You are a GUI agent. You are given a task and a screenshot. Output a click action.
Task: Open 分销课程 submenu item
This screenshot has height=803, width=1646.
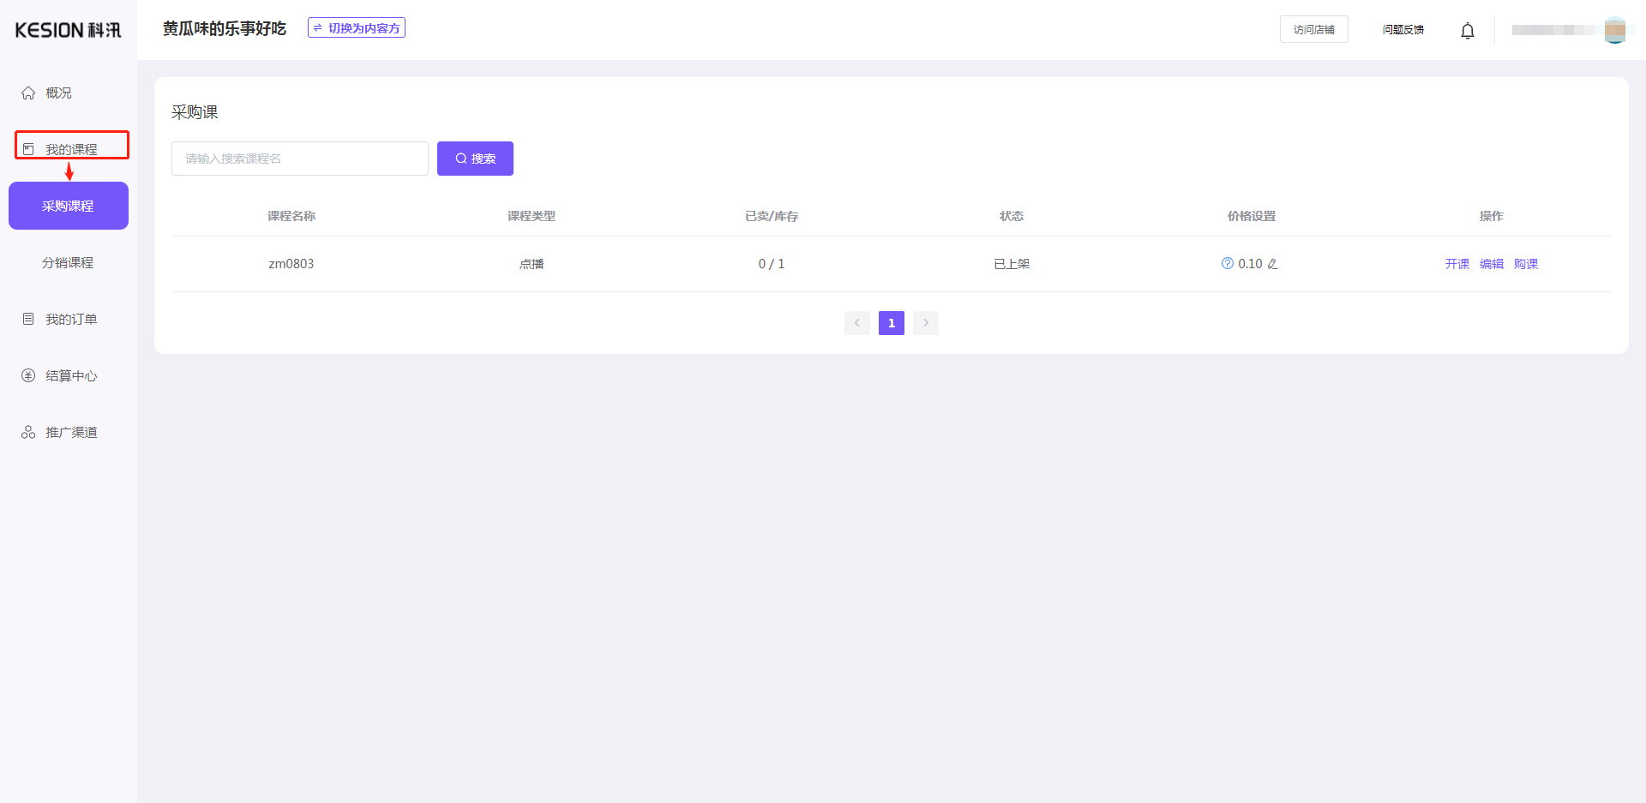(69, 262)
